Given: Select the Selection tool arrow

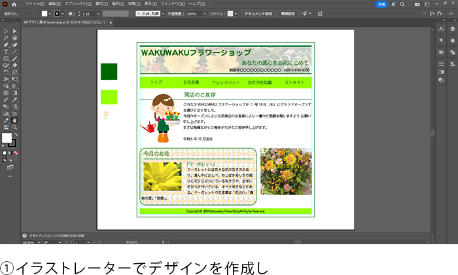Looking at the screenshot, I should point(6,31).
